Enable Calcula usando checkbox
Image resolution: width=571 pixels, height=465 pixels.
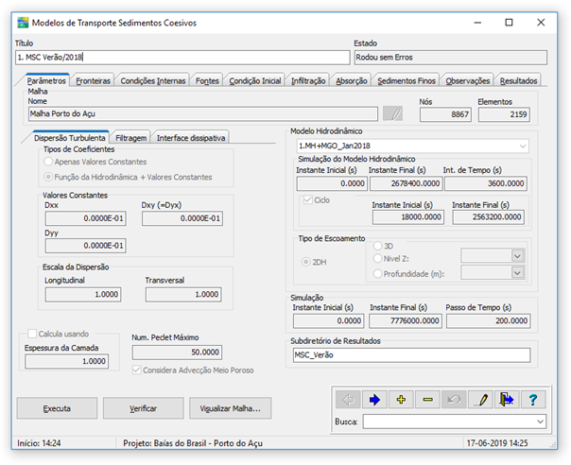(32, 334)
